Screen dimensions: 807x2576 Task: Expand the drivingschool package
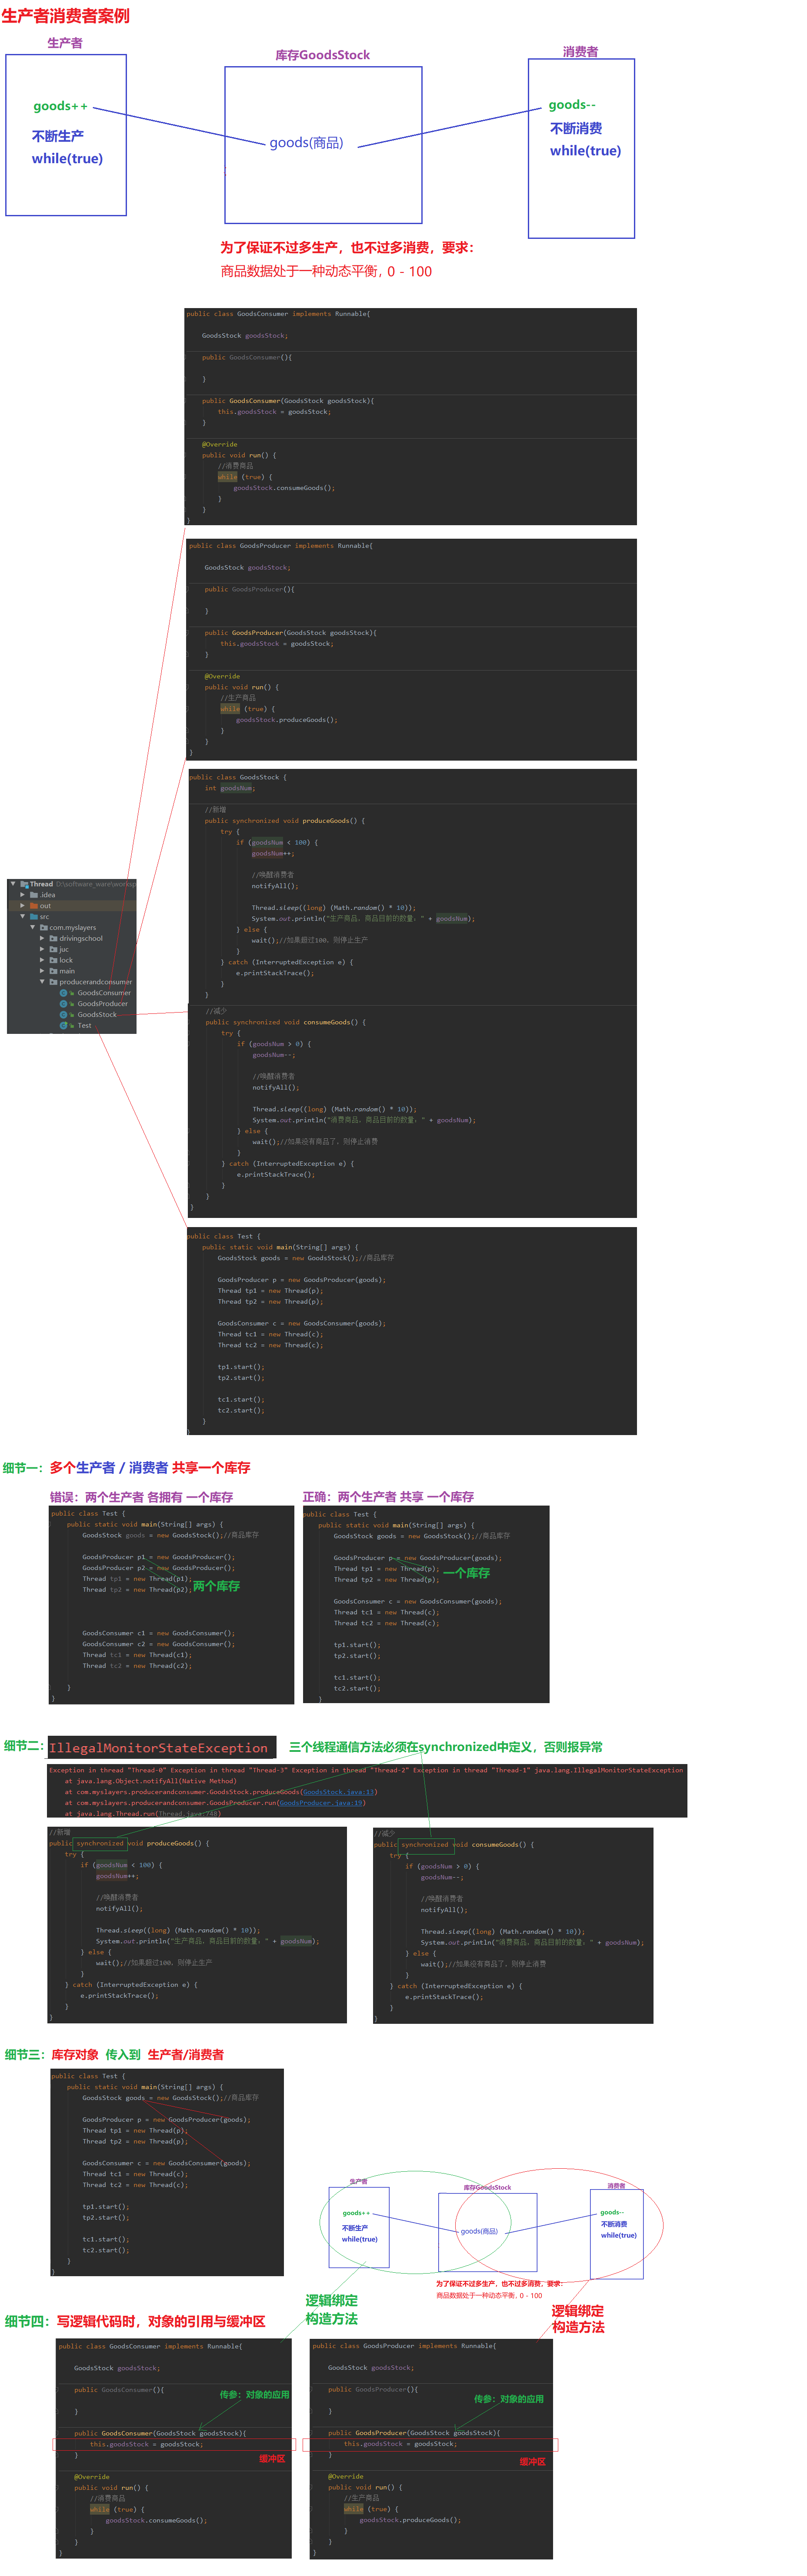tap(42, 939)
